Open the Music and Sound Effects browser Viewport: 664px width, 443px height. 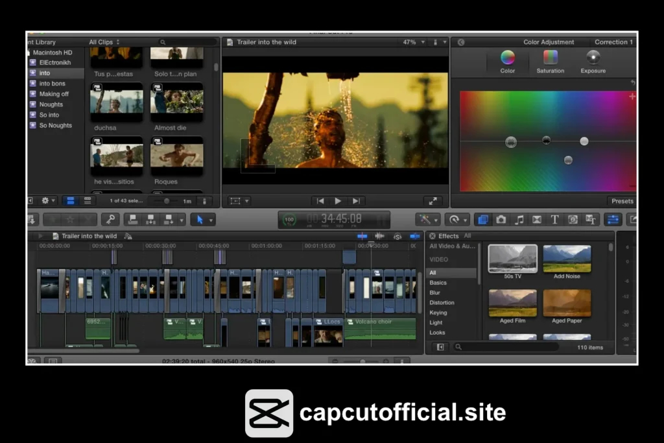519,219
